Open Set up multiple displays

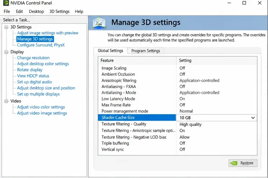tap(38, 94)
